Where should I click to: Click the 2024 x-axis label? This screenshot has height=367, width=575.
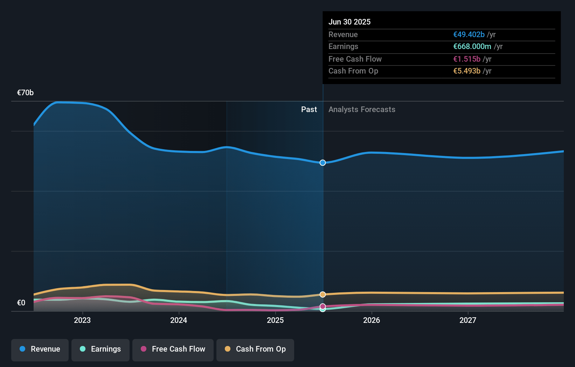coord(179,320)
